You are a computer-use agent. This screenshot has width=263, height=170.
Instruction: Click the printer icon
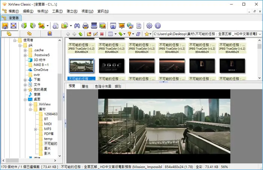(x=86, y=26)
